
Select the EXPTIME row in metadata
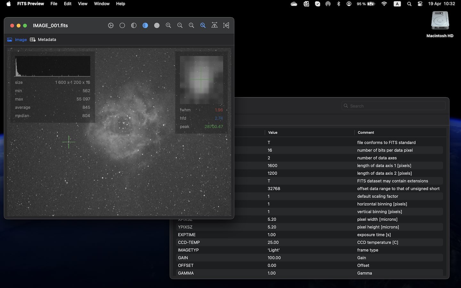point(309,235)
